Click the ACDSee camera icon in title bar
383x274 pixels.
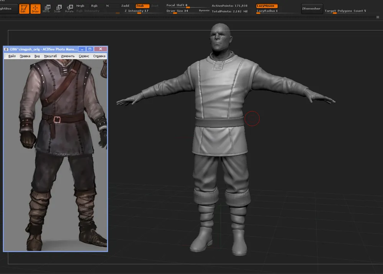point(6,49)
